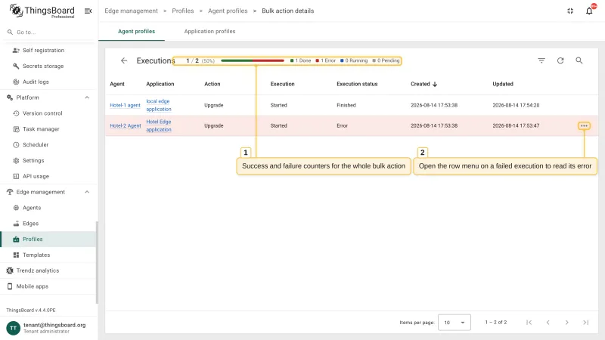Open search in the executions table

click(579, 60)
